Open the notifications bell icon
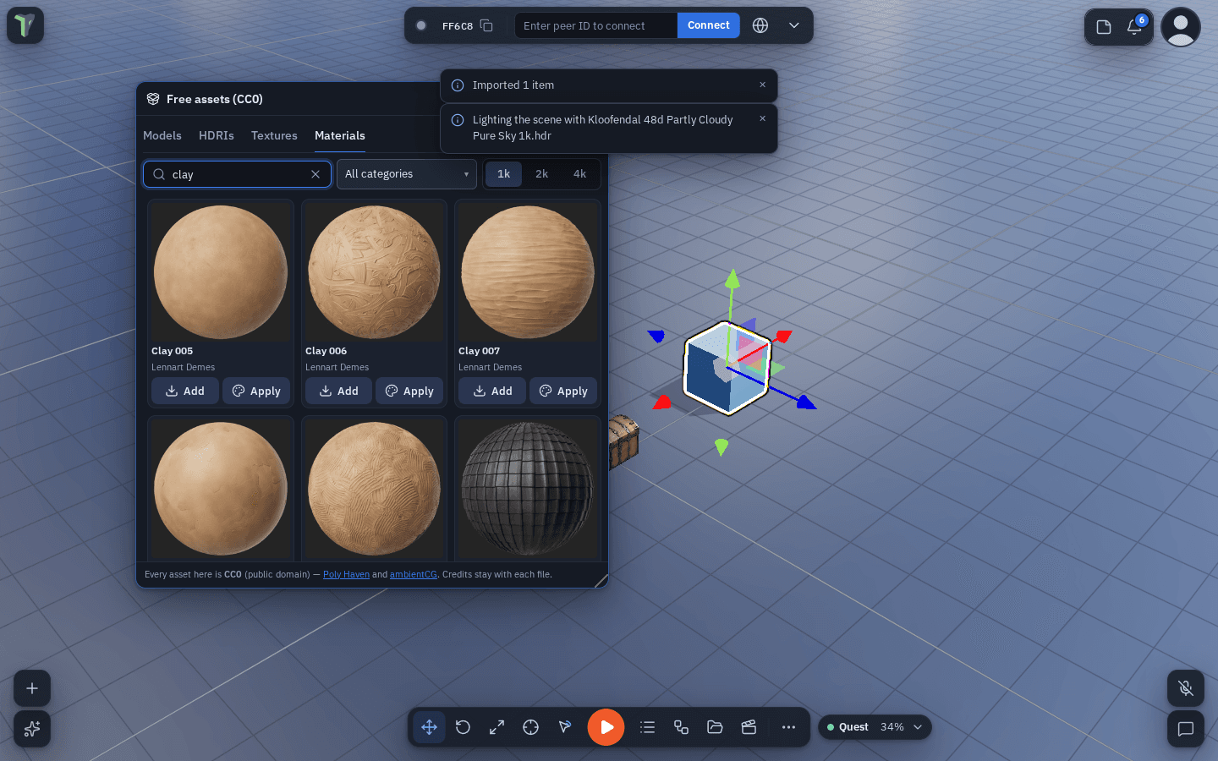The image size is (1218, 761). pos(1134,26)
